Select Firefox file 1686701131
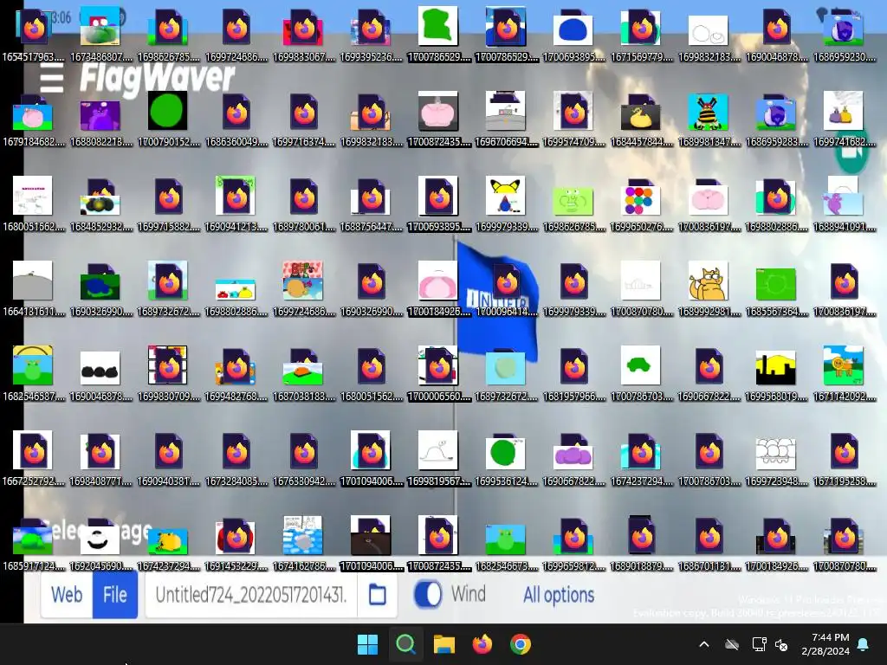 [709, 543]
